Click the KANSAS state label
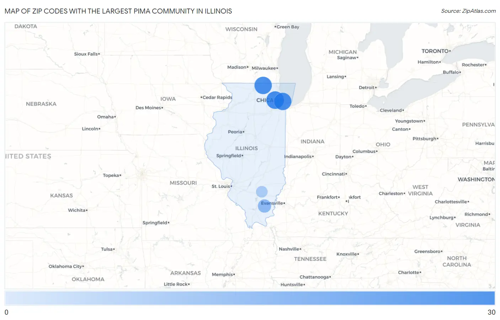The height and width of the screenshot is (320, 500). (x=61, y=196)
